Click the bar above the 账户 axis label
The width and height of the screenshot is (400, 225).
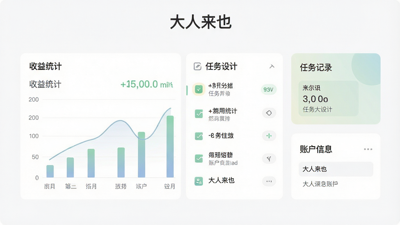141,155
